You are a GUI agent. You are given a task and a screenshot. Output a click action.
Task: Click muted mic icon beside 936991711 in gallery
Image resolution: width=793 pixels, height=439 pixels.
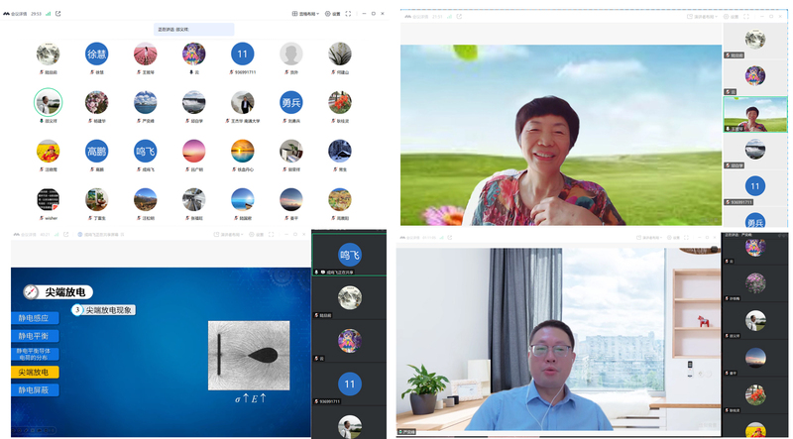coord(232,72)
